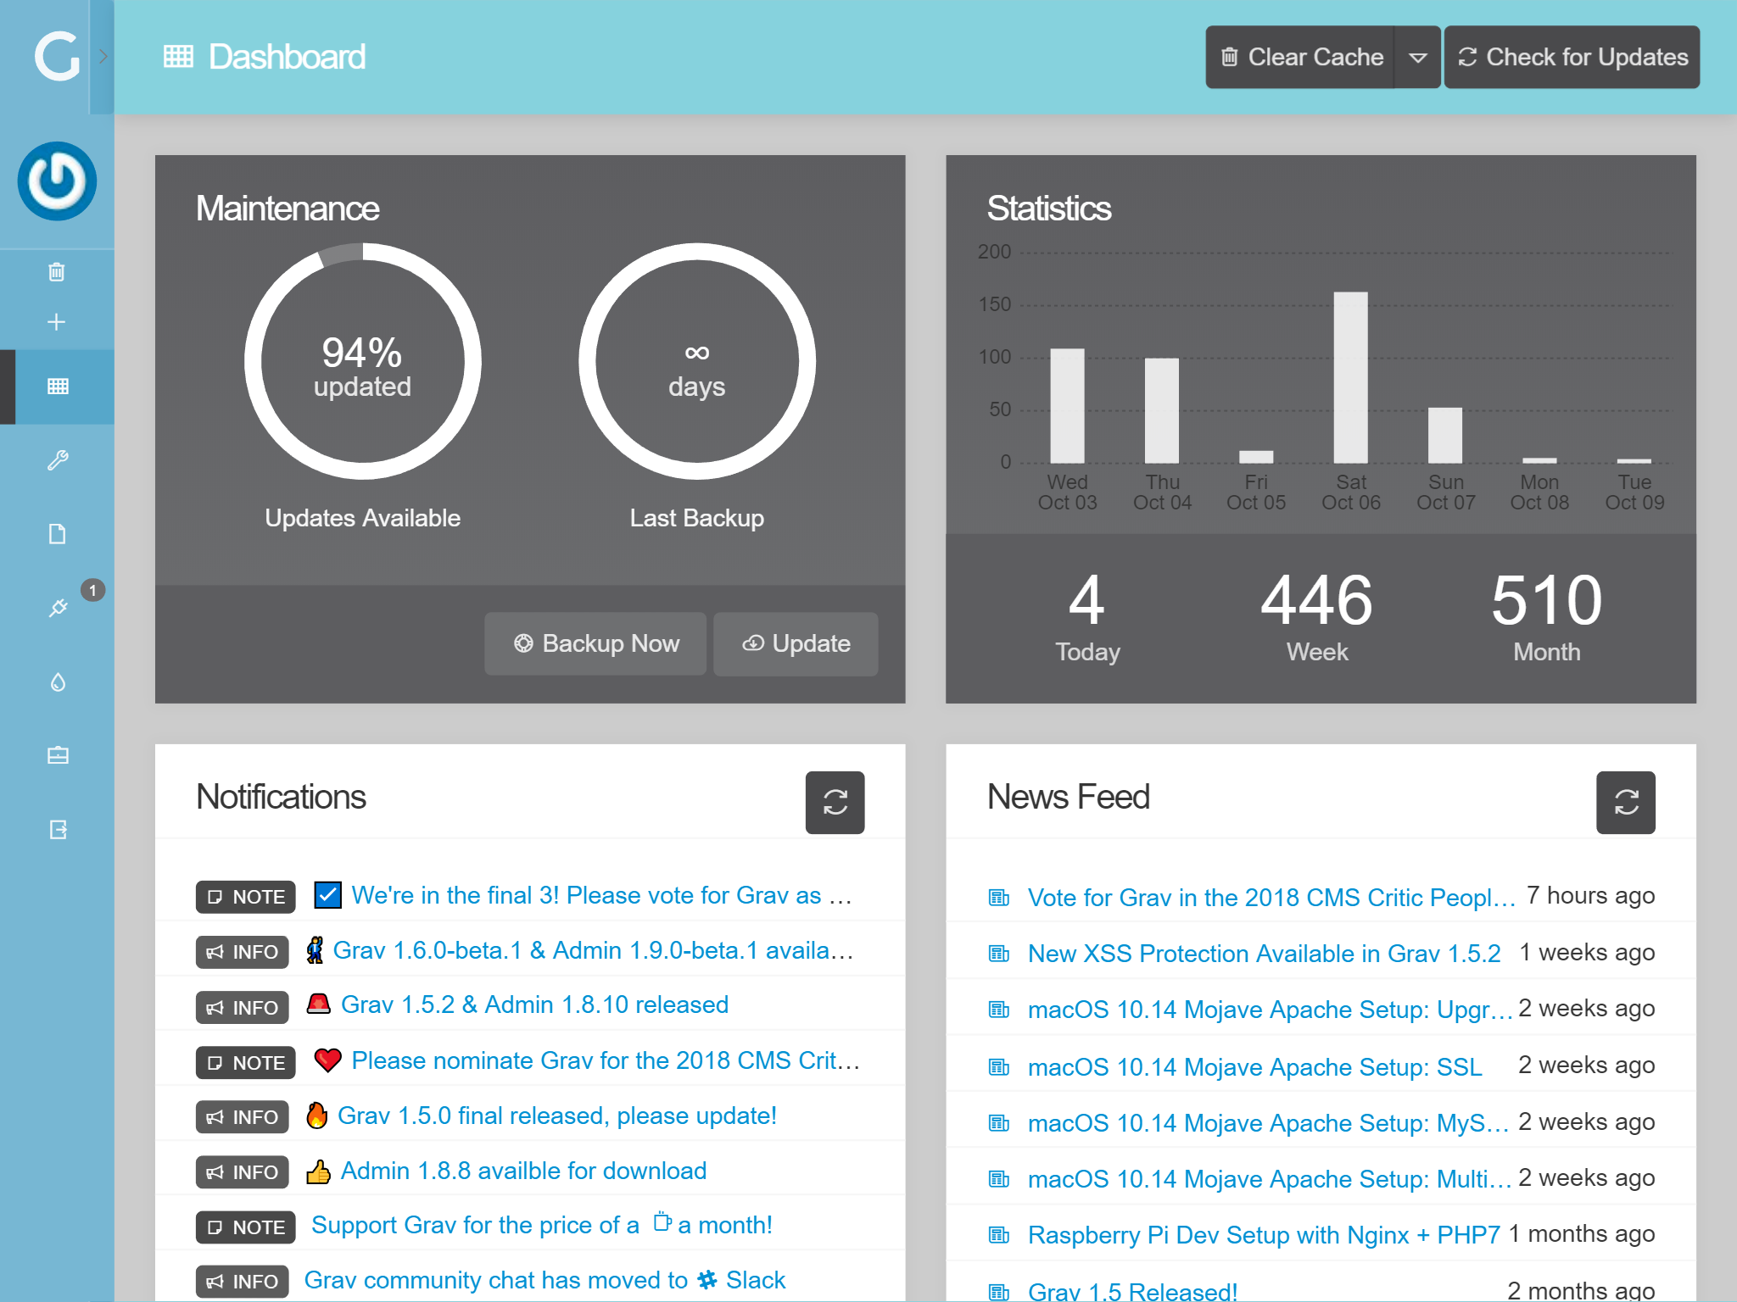1737x1302 pixels.
Task: Click the user avatar power icon
Action: (57, 181)
